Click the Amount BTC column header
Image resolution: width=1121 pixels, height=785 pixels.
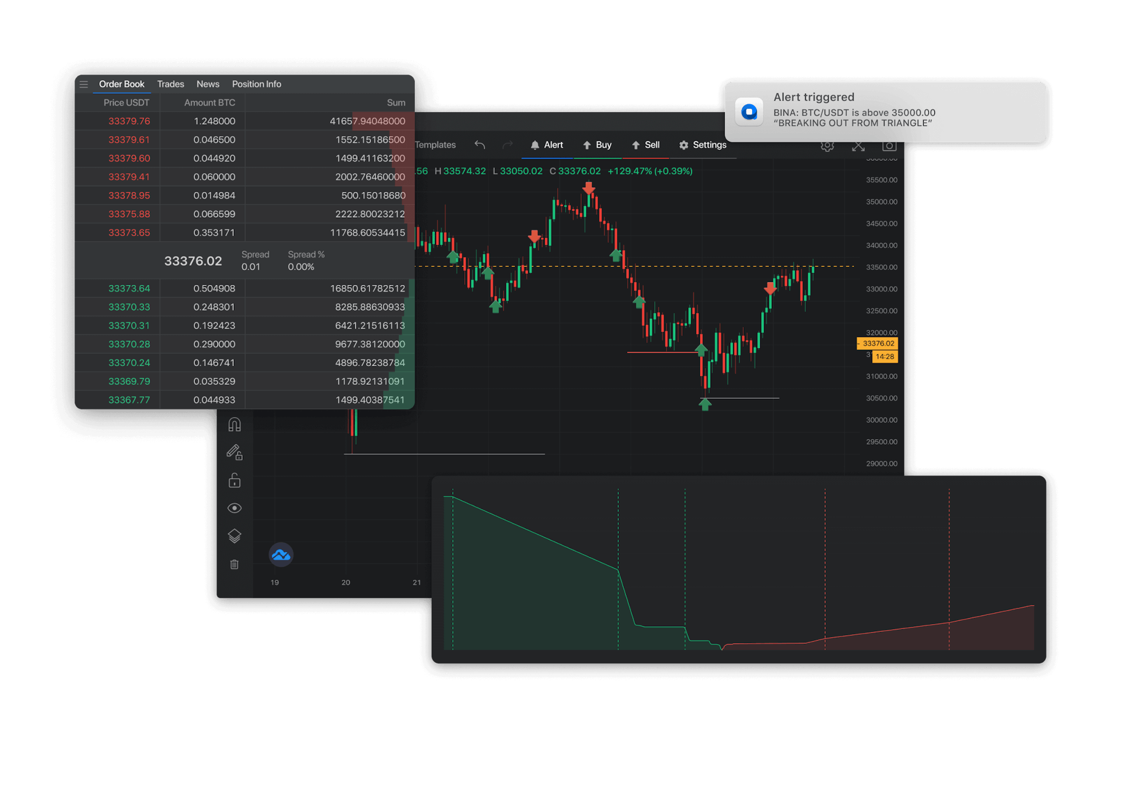coord(210,103)
